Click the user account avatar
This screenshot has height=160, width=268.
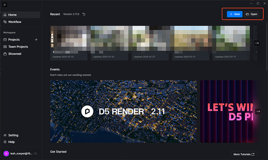point(6,153)
